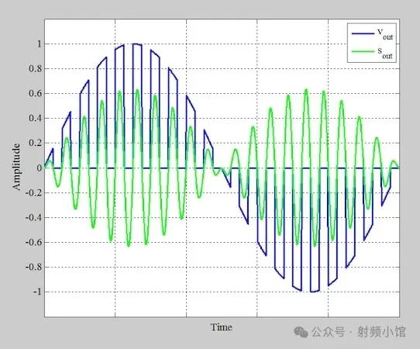This screenshot has height=349, width=420.
Task: Click the 公众号 watermark text
Action: tap(328, 333)
